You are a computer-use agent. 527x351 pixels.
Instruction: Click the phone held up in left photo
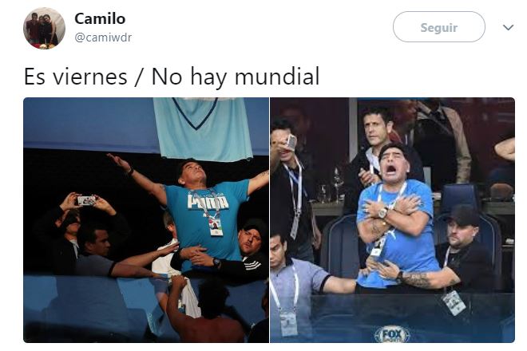click(x=87, y=200)
